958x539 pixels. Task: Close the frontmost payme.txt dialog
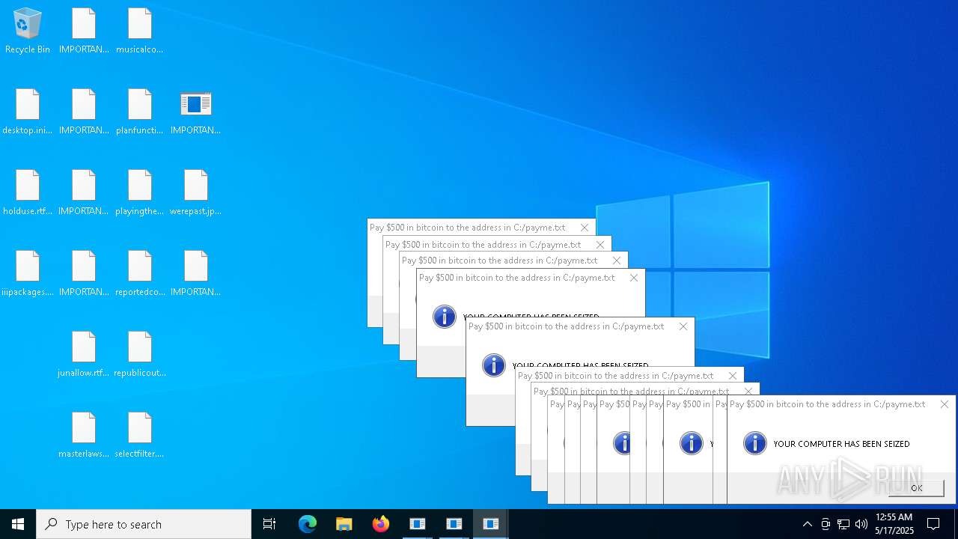945,404
